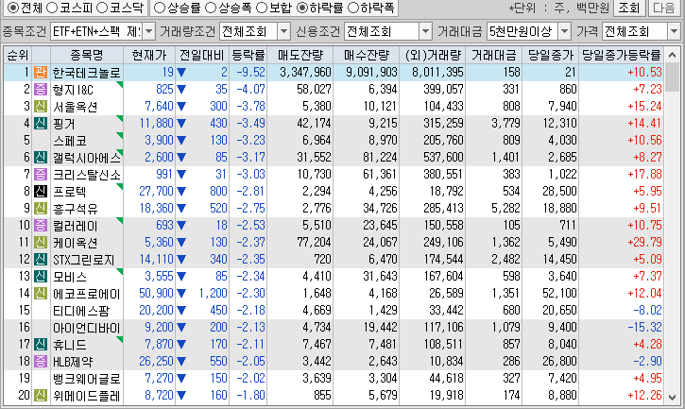The width and height of the screenshot is (685, 409).
Task: Click the 거래대금 column header
Action: pos(493,55)
